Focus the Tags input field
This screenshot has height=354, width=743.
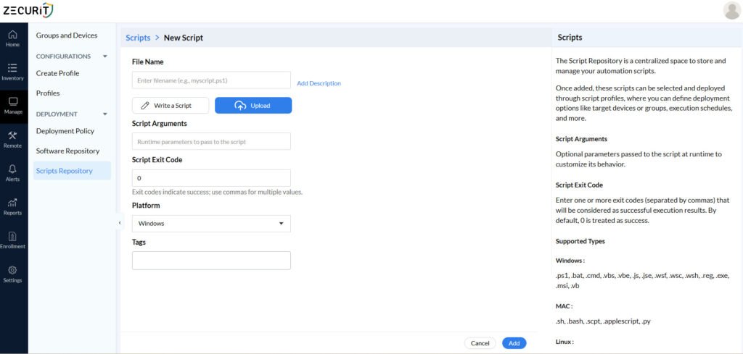coord(211,261)
